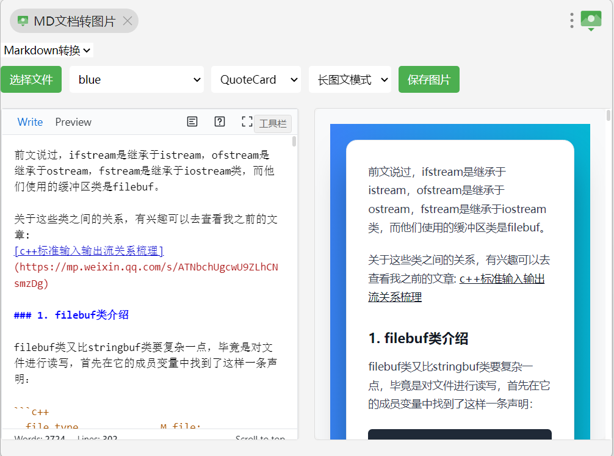Image resolution: width=614 pixels, height=456 pixels.
Task: Close the MD文档转图片 tab
Action: click(127, 21)
